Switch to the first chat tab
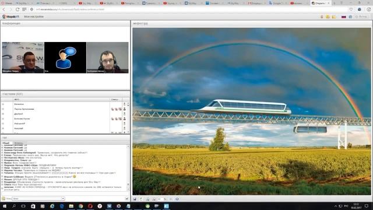Image resolution: width=373 pixels, height=210 pixels. (x=6, y=143)
